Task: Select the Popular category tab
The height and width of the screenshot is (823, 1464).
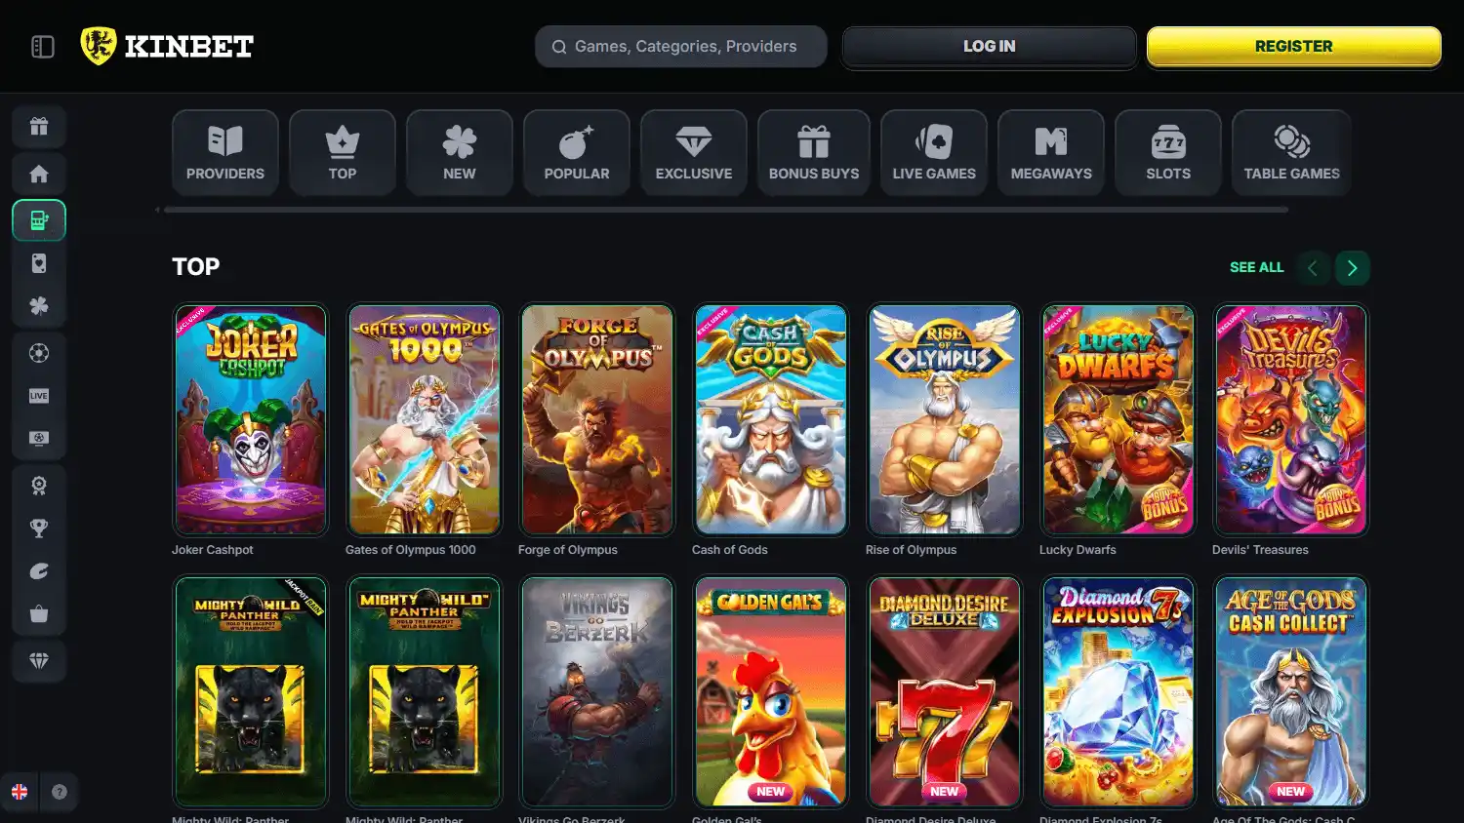Action: [x=577, y=153]
